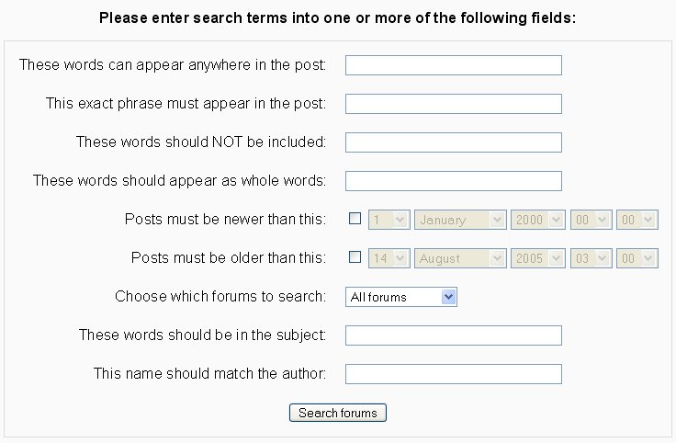Open the year 2005 dropdown
This screenshot has width=676, height=443.
click(536, 258)
